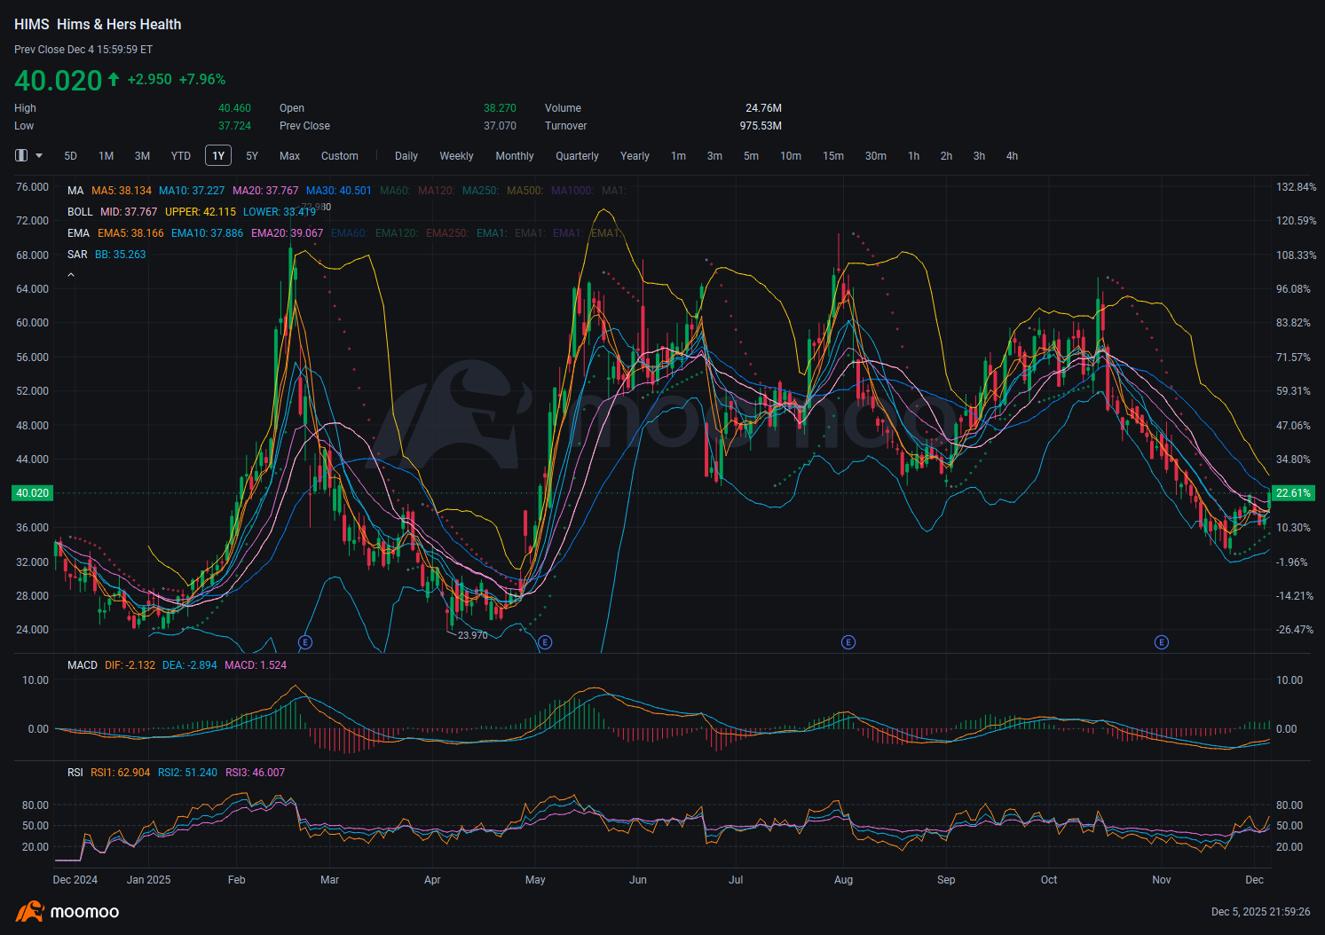Open the November earnings E marker
This screenshot has height=935, width=1325.
1161,642
